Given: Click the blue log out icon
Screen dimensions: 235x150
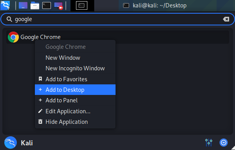Looking at the screenshot, I should click(x=224, y=143).
